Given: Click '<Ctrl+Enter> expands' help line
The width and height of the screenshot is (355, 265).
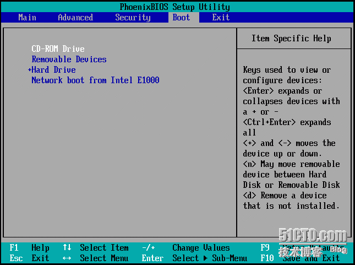Looking at the screenshot, I should (287, 122).
